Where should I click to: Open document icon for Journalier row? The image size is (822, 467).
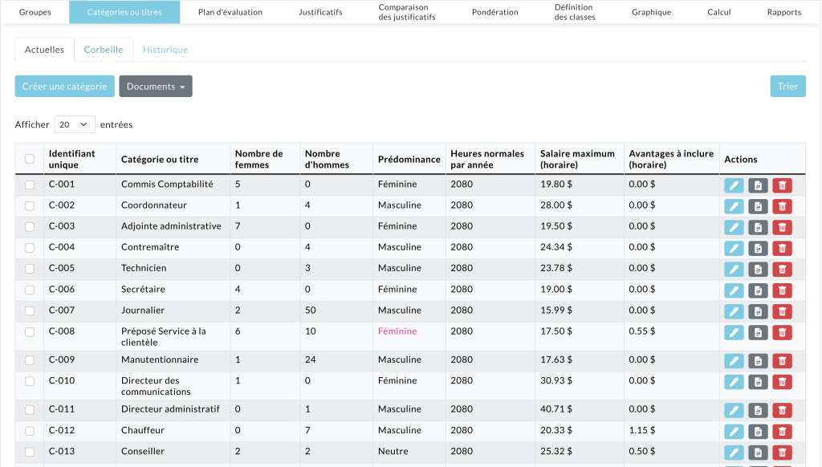(758, 311)
